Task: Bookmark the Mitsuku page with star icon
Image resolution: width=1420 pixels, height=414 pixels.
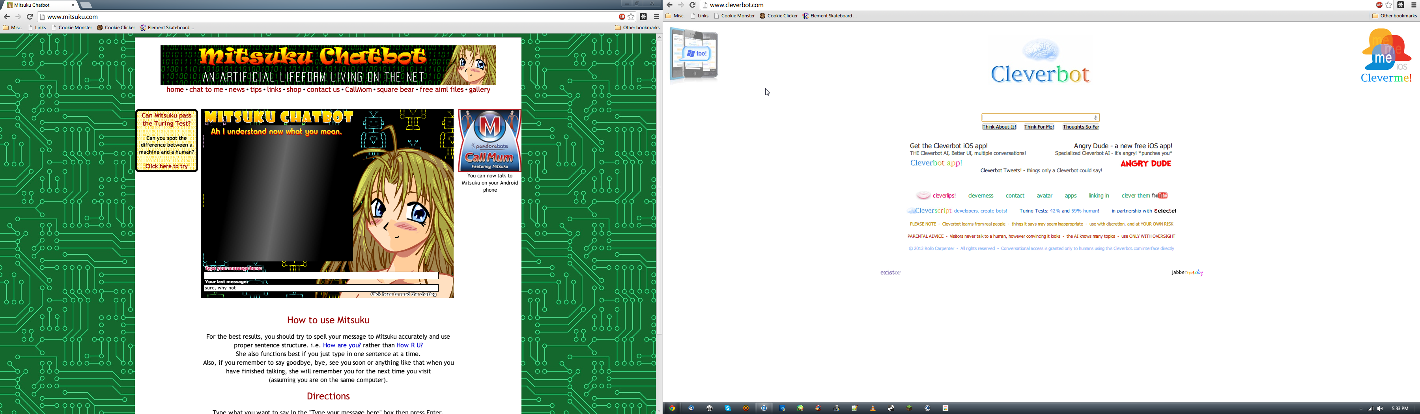Action: [x=632, y=17]
